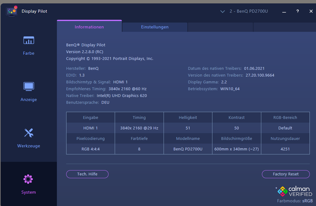Click the Farbe sidebar label

tap(29, 53)
